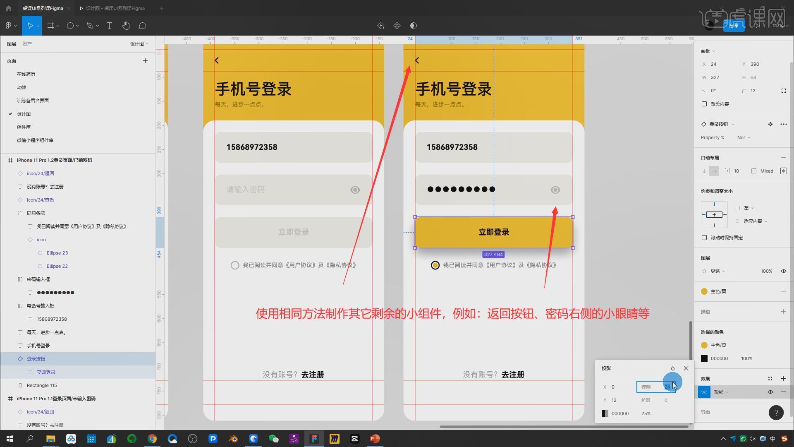
Task: Switch to the 资产 (Assets) tab
Action: click(27, 44)
